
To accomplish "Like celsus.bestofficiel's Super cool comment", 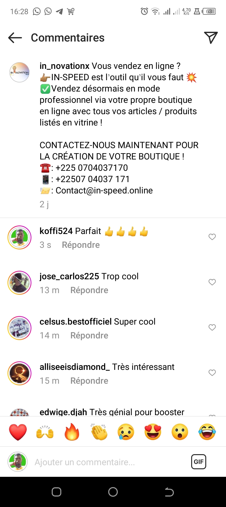I will [x=212, y=327].
